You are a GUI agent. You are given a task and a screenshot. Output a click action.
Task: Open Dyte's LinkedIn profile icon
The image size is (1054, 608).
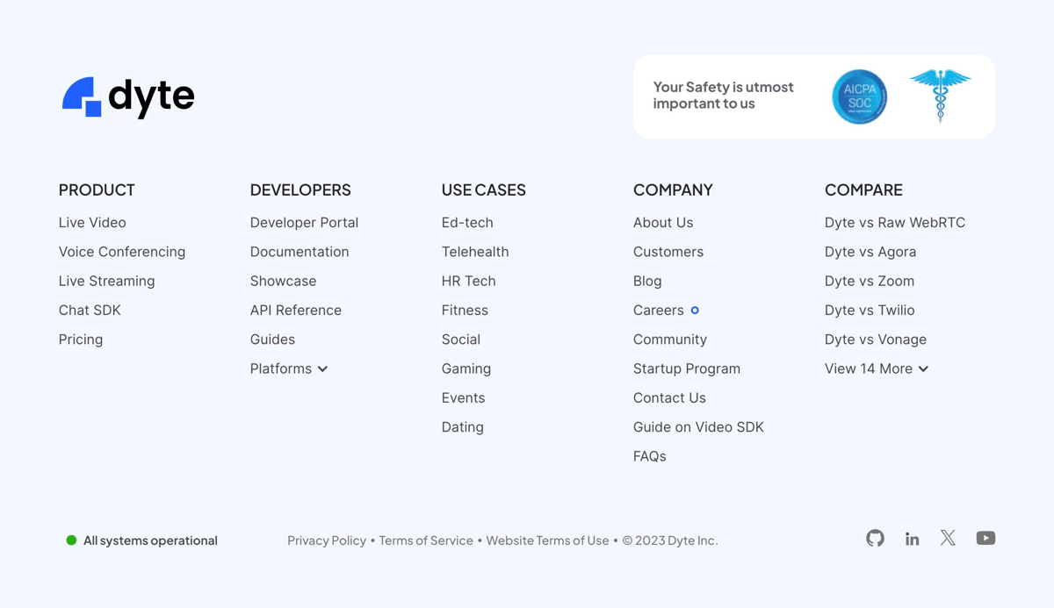pos(912,538)
